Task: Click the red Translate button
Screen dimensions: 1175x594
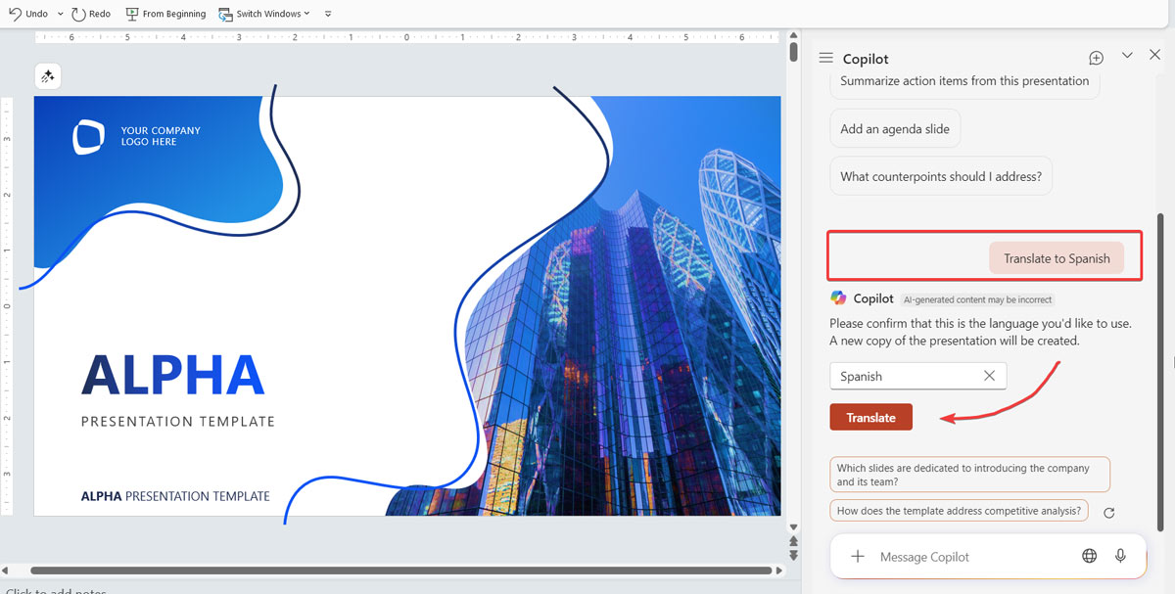Action: 870,417
